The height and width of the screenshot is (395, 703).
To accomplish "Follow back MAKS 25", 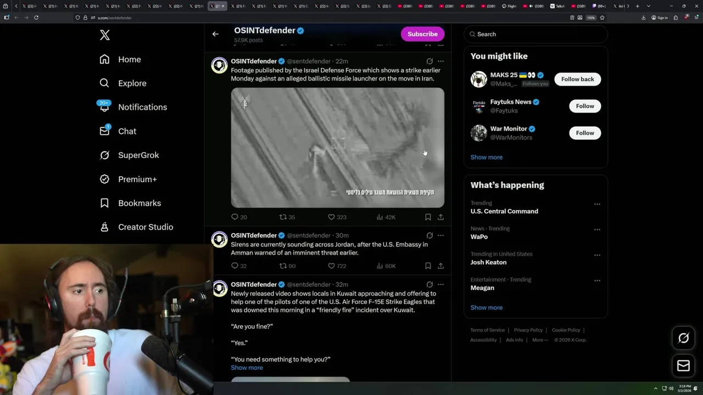I will 577,79.
